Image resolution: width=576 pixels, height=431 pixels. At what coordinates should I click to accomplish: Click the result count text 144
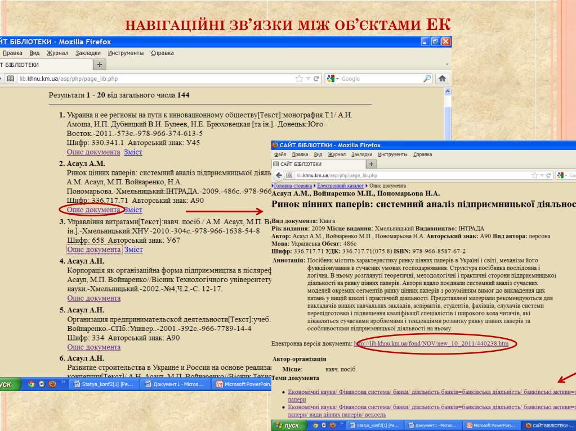click(x=184, y=95)
